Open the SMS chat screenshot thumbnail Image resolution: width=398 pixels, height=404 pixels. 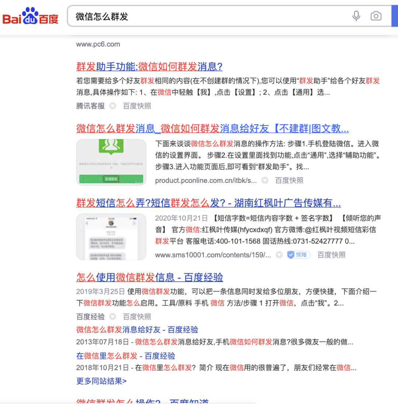coord(111,237)
